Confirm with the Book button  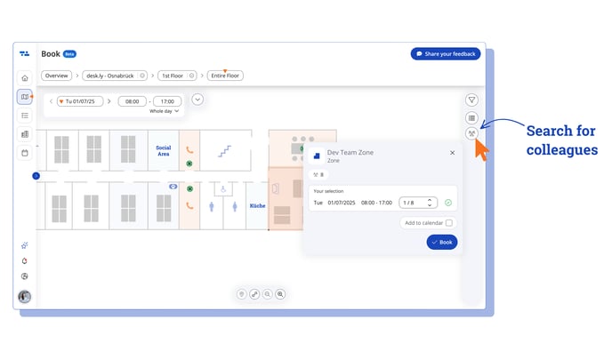(x=442, y=242)
